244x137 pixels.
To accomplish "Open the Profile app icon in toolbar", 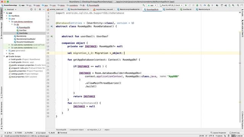I will [205, 5].
